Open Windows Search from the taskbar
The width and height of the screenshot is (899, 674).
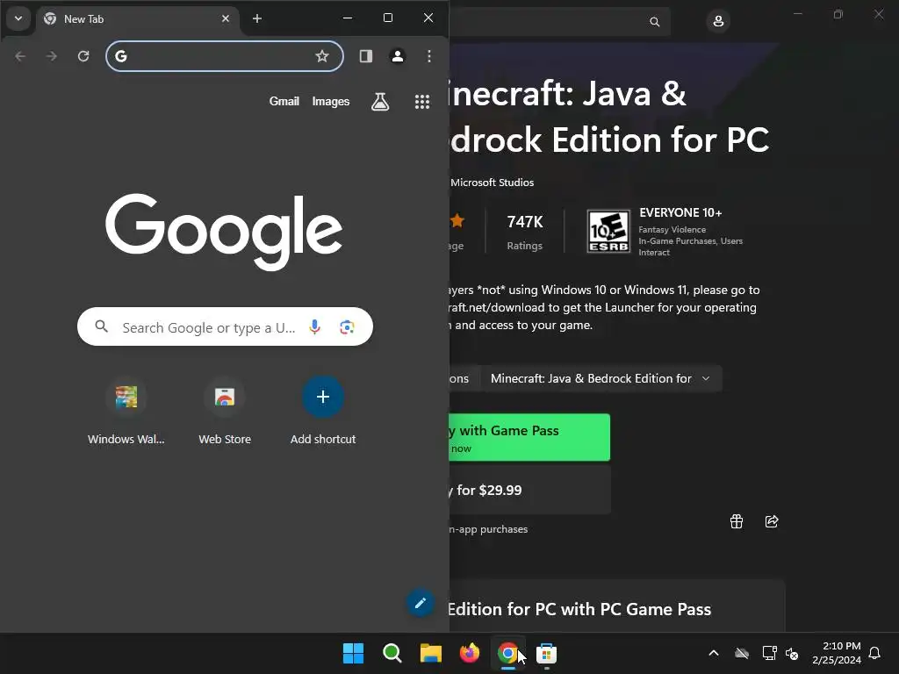(x=392, y=653)
